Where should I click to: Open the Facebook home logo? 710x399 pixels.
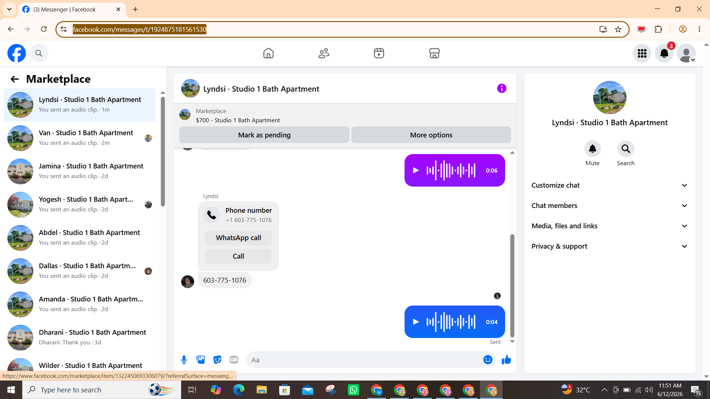tap(17, 53)
